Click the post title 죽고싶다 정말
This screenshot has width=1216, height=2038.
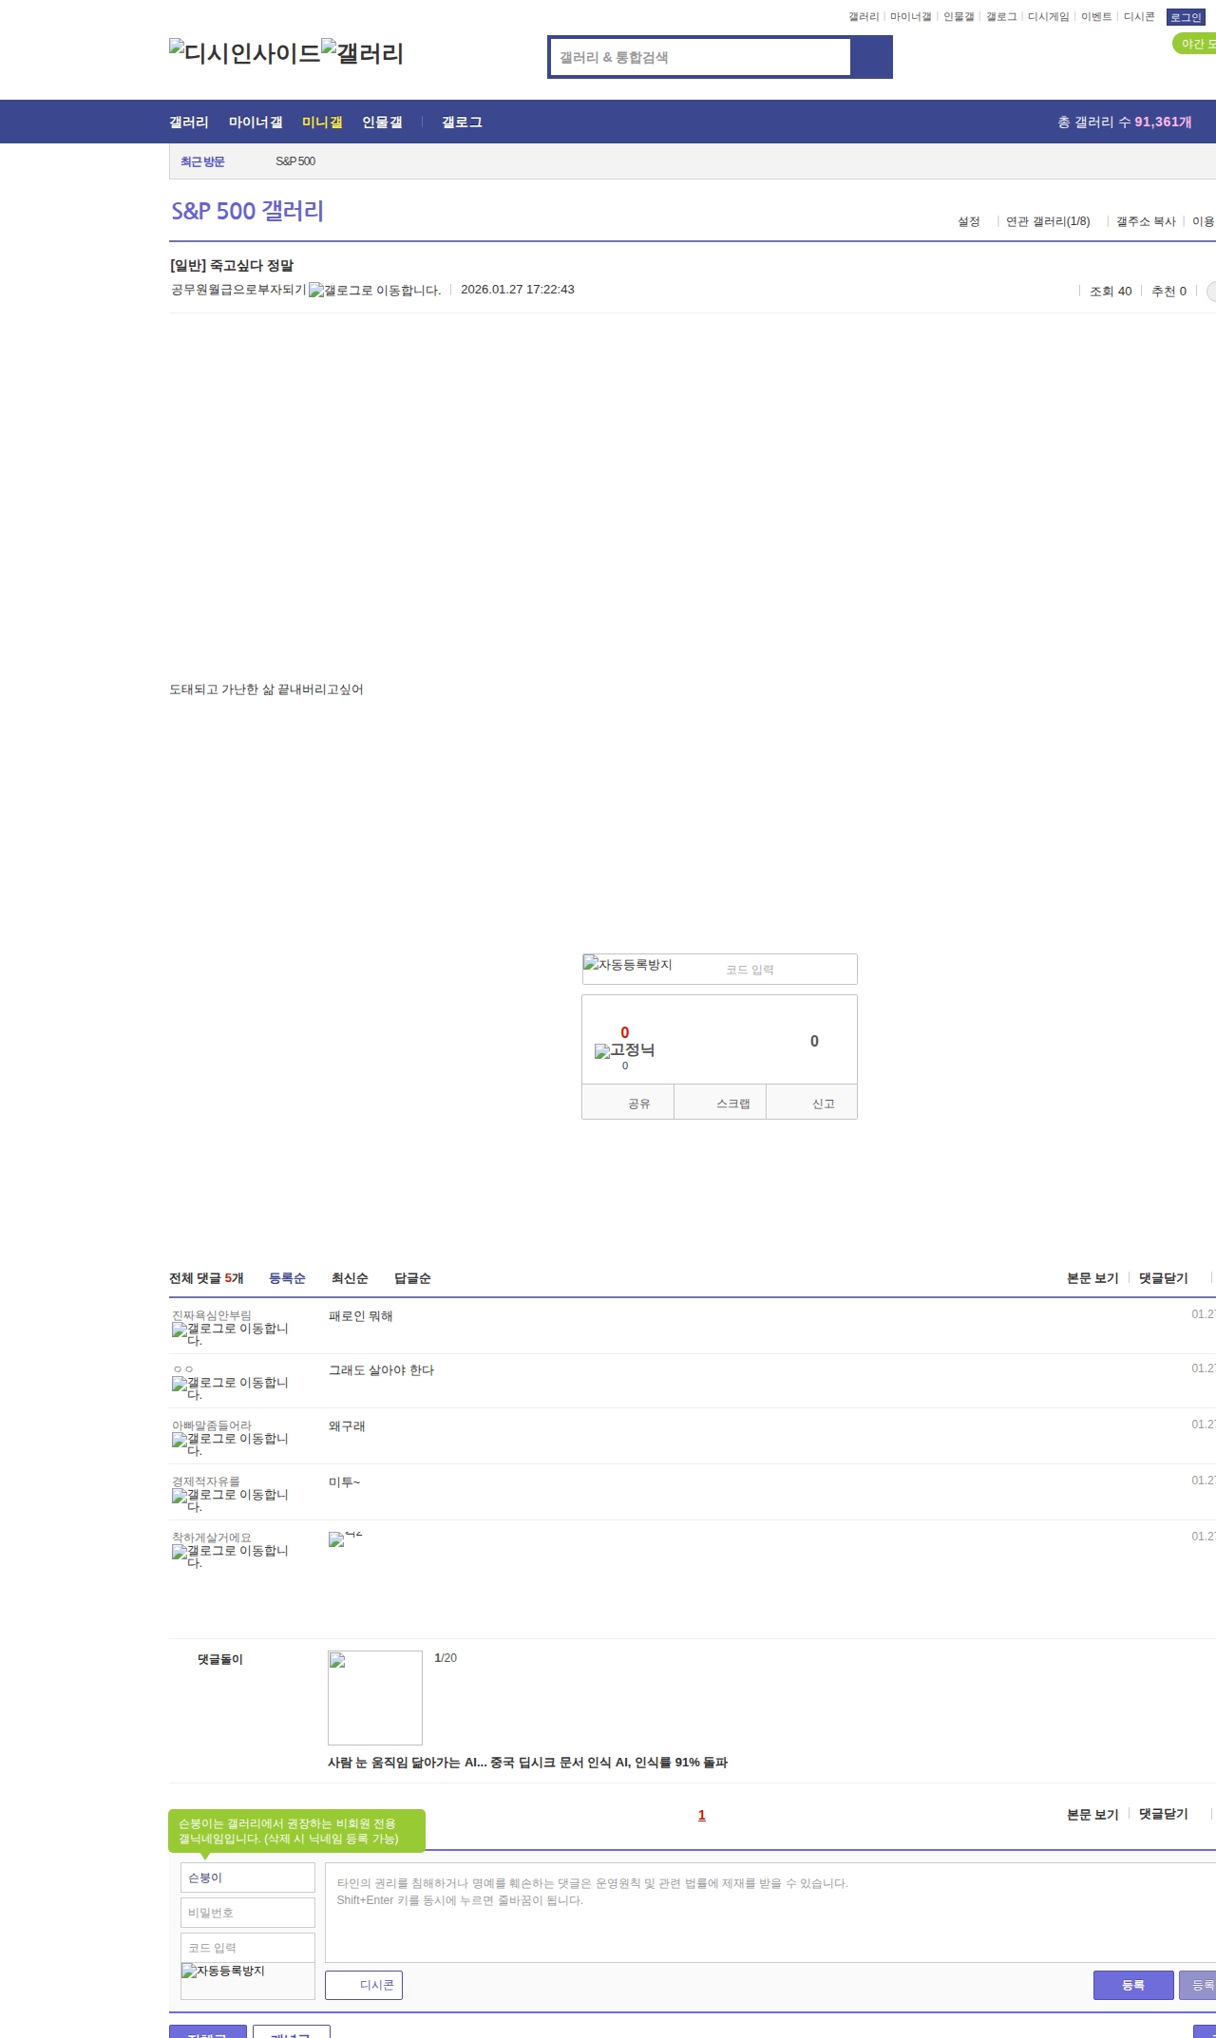[252, 266]
